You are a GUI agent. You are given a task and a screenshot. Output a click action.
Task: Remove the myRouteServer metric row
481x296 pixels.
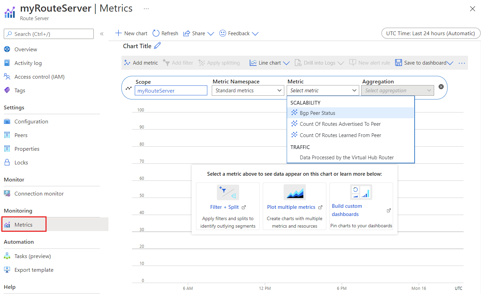(x=441, y=87)
